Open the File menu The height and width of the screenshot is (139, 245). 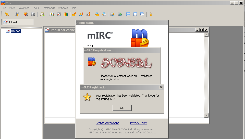4,8
